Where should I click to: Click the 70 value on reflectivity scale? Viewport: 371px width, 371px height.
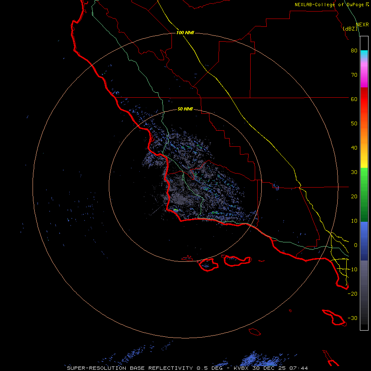354,75
